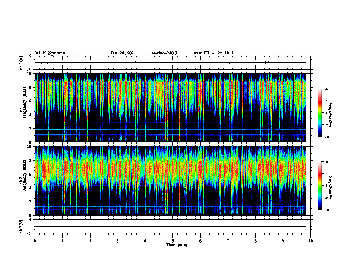
Task: Click the time axis tick label "1"
Action: (x=62, y=241)
